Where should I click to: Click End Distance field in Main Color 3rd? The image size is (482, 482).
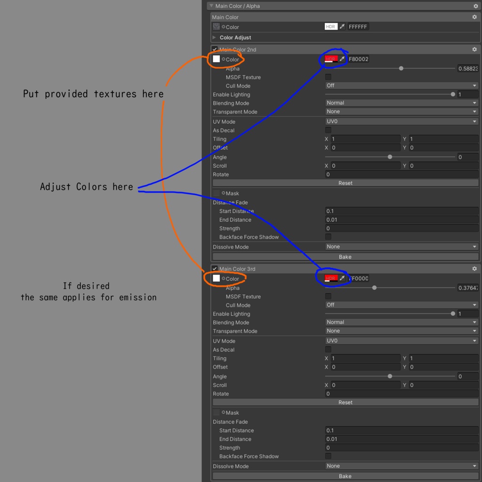[x=402, y=439]
